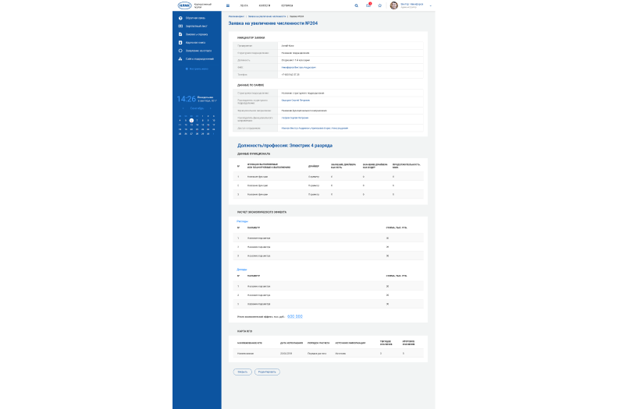Open Сайты подразделений sidebar text label

[200, 59]
